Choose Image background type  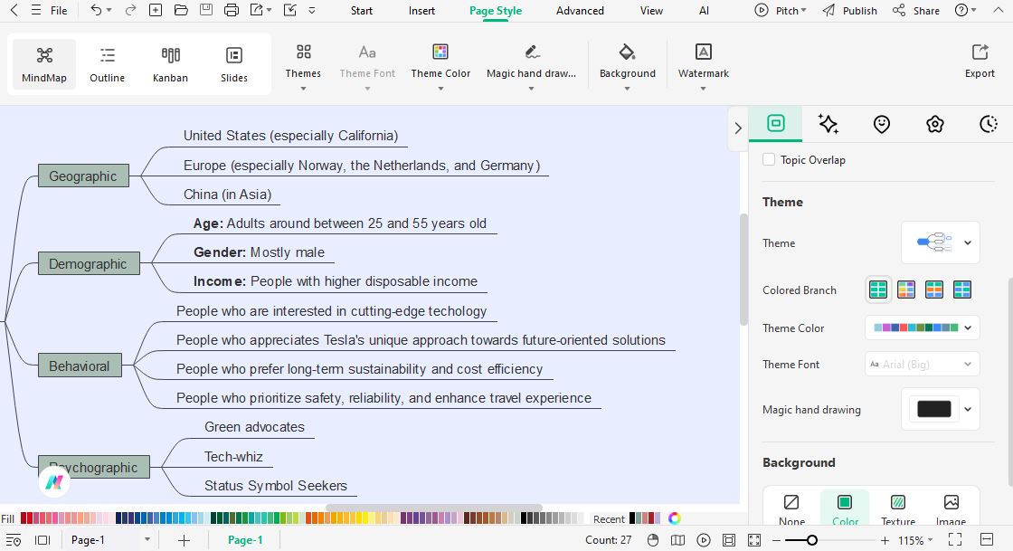tap(951, 508)
